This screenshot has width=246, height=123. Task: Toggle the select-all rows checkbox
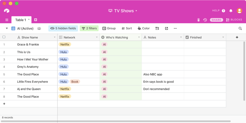tap(4, 37)
